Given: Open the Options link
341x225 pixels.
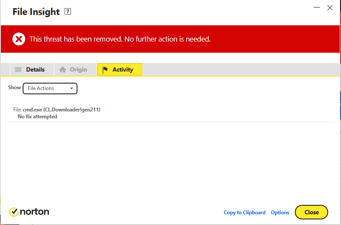Looking at the screenshot, I should coord(280,213).
